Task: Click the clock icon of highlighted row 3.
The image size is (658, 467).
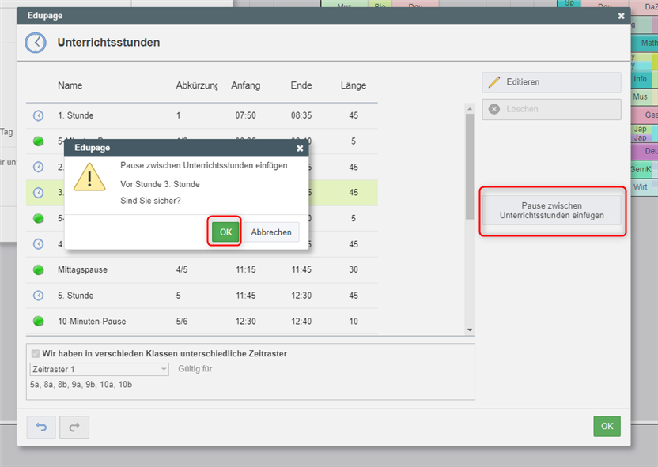Action: tap(38, 193)
